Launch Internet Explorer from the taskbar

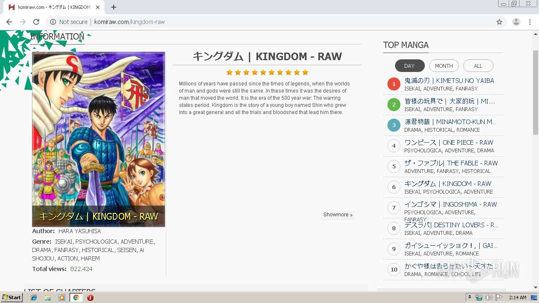tap(34, 298)
